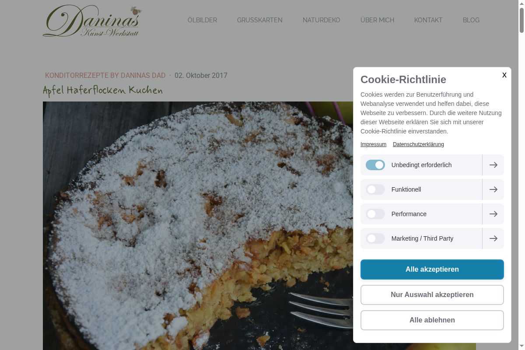Open details arrow for Funktionell cookies

493,189
